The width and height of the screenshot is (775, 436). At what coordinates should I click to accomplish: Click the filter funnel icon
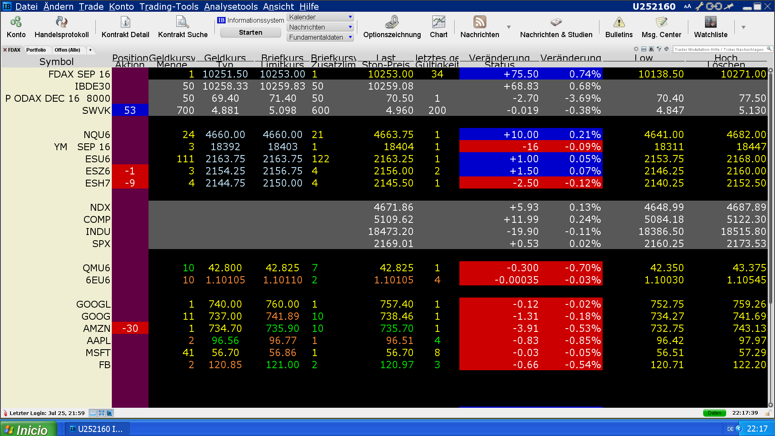(x=659, y=49)
